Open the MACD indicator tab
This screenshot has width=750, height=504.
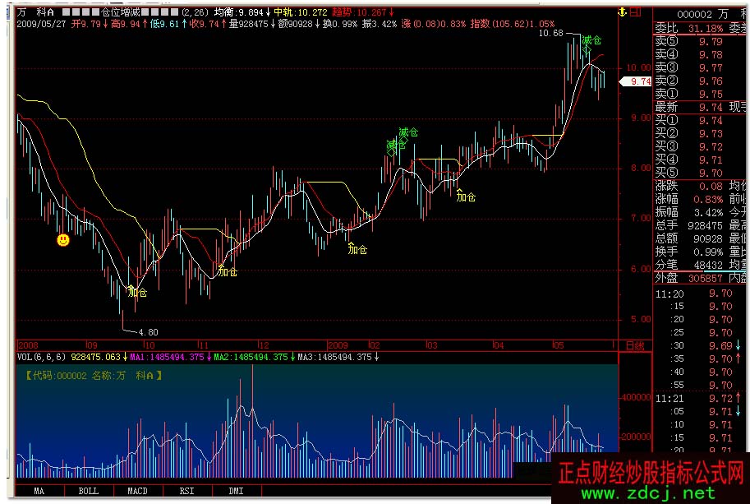click(137, 491)
